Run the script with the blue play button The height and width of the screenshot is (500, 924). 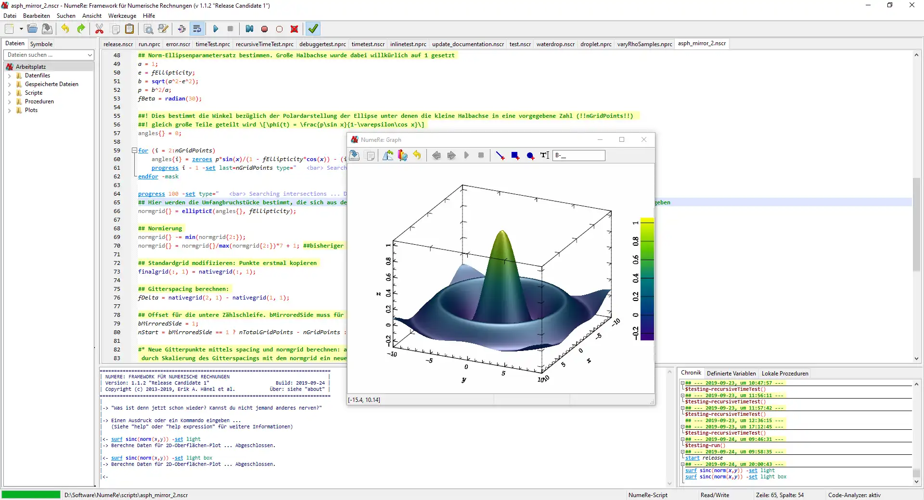click(216, 29)
